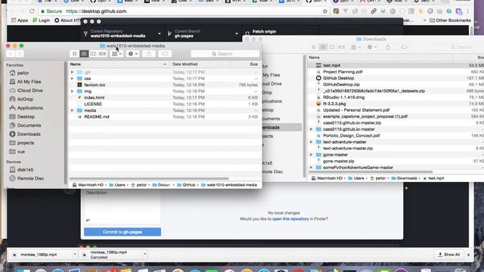Open Current Repository dropdown in GitHub Desktop
This screenshot has width=484, height=272.
pyautogui.click(x=123, y=33)
